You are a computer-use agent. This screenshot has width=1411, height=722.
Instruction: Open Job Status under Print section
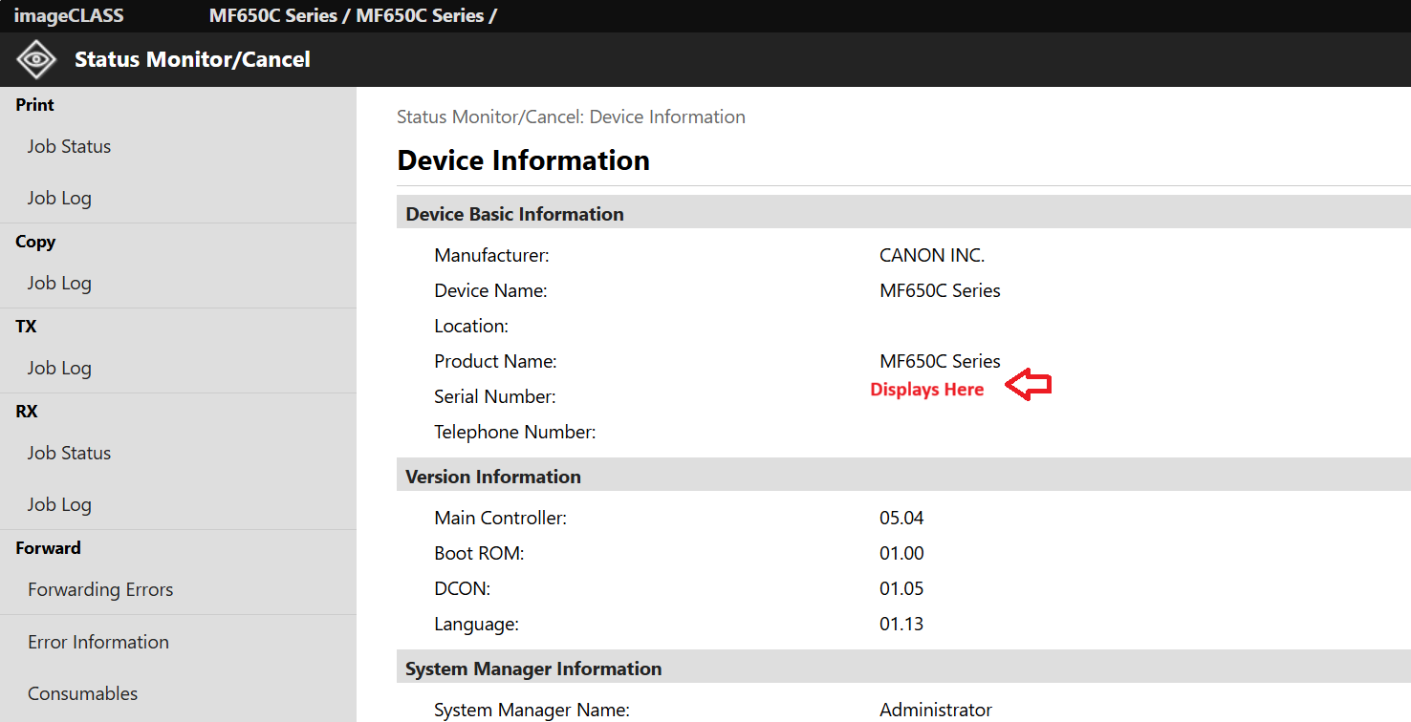tap(69, 146)
